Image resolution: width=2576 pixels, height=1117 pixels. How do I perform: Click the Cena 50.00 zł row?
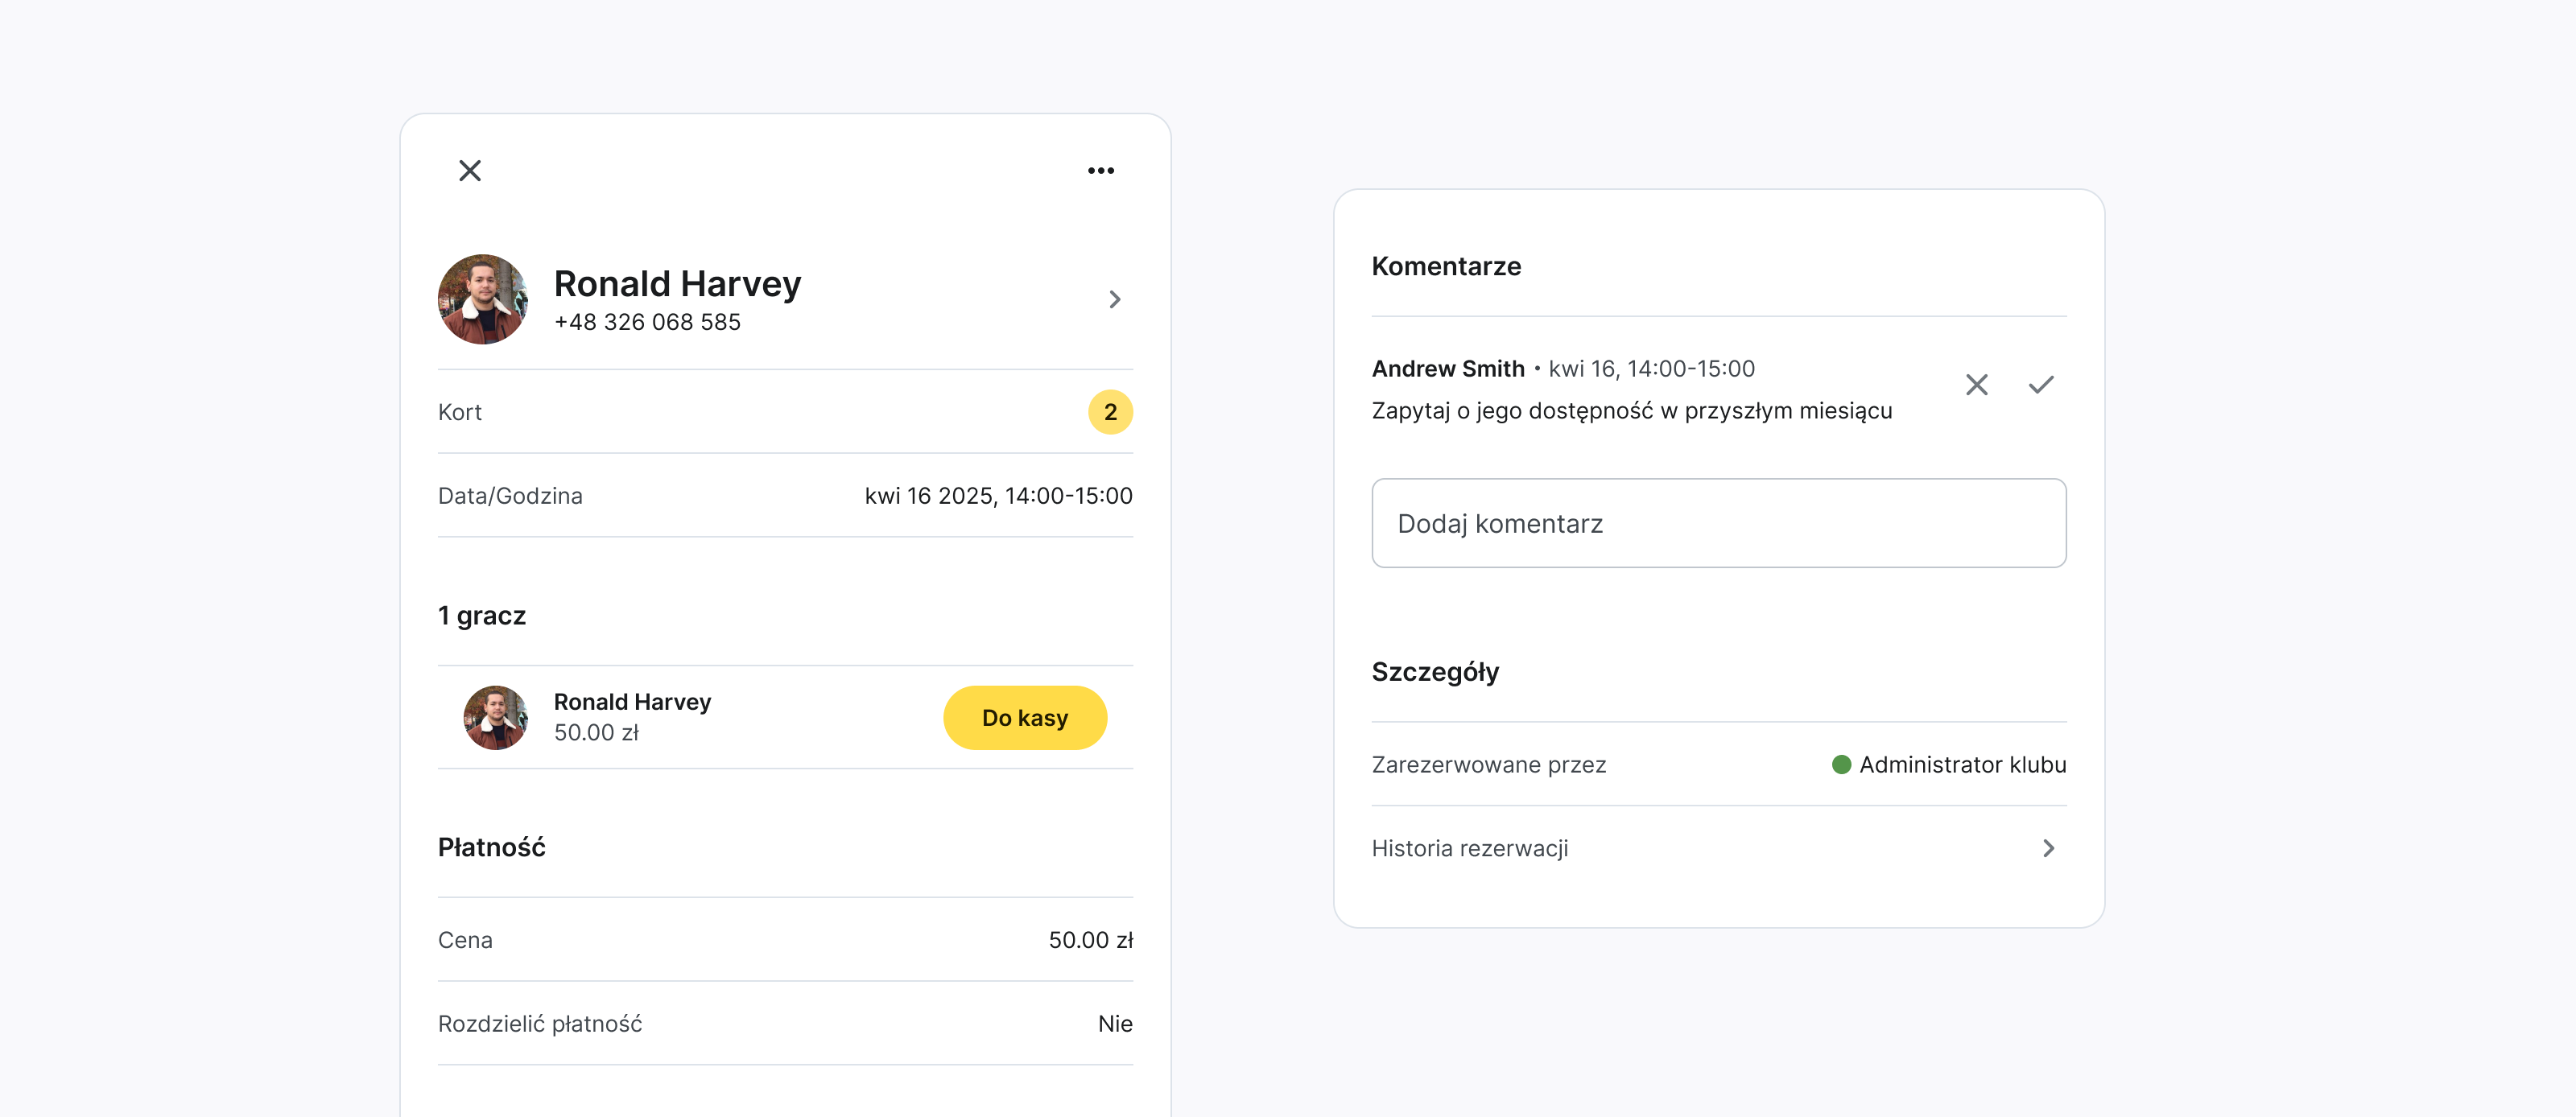click(x=784, y=940)
